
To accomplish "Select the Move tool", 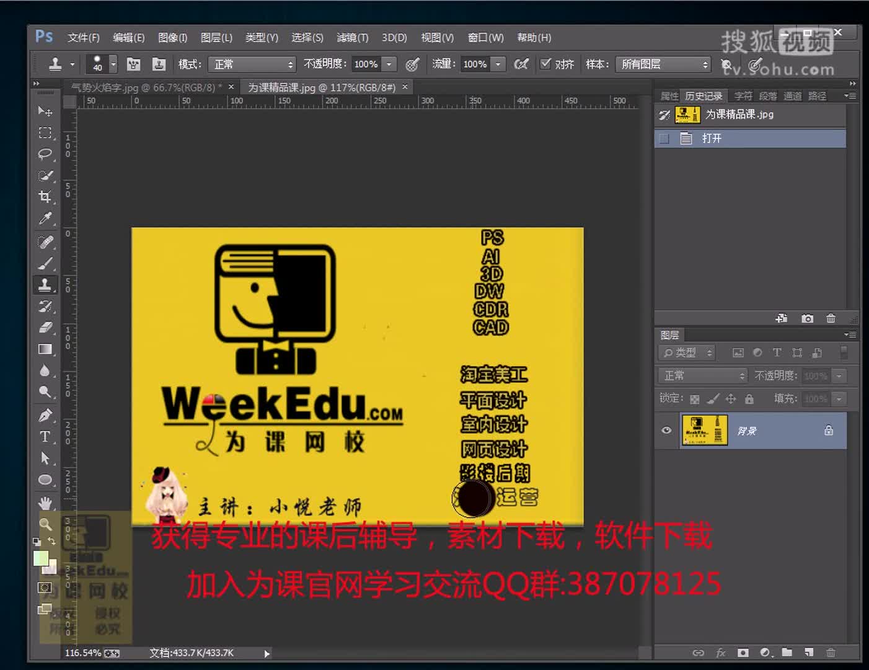I will coord(45,111).
